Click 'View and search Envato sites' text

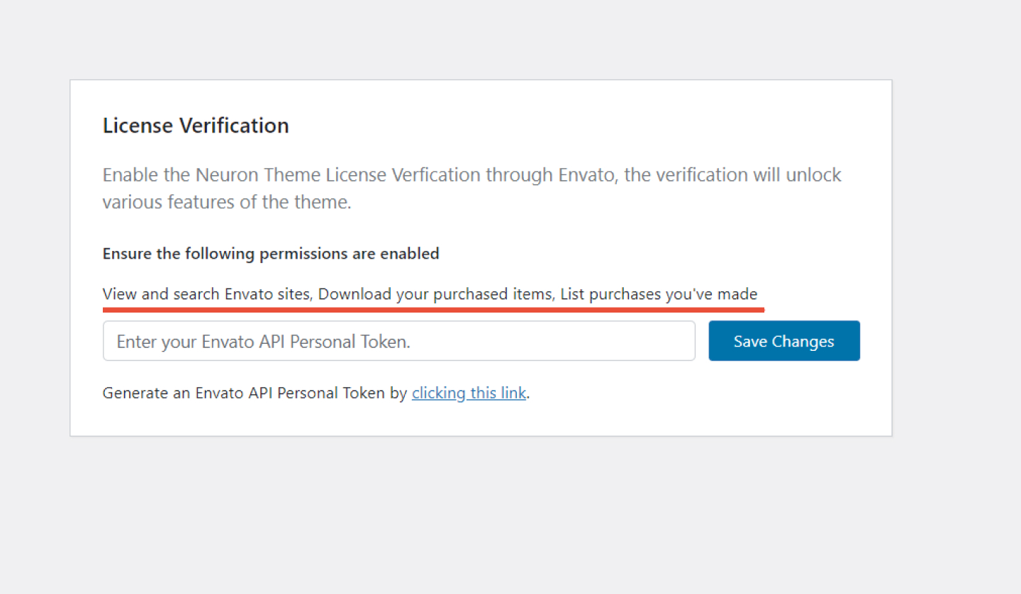tap(206, 293)
